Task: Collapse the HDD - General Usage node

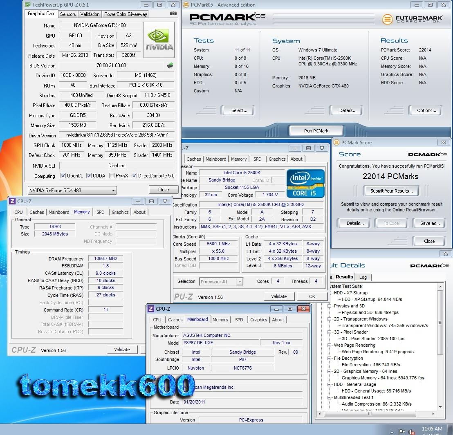Action: point(329,384)
